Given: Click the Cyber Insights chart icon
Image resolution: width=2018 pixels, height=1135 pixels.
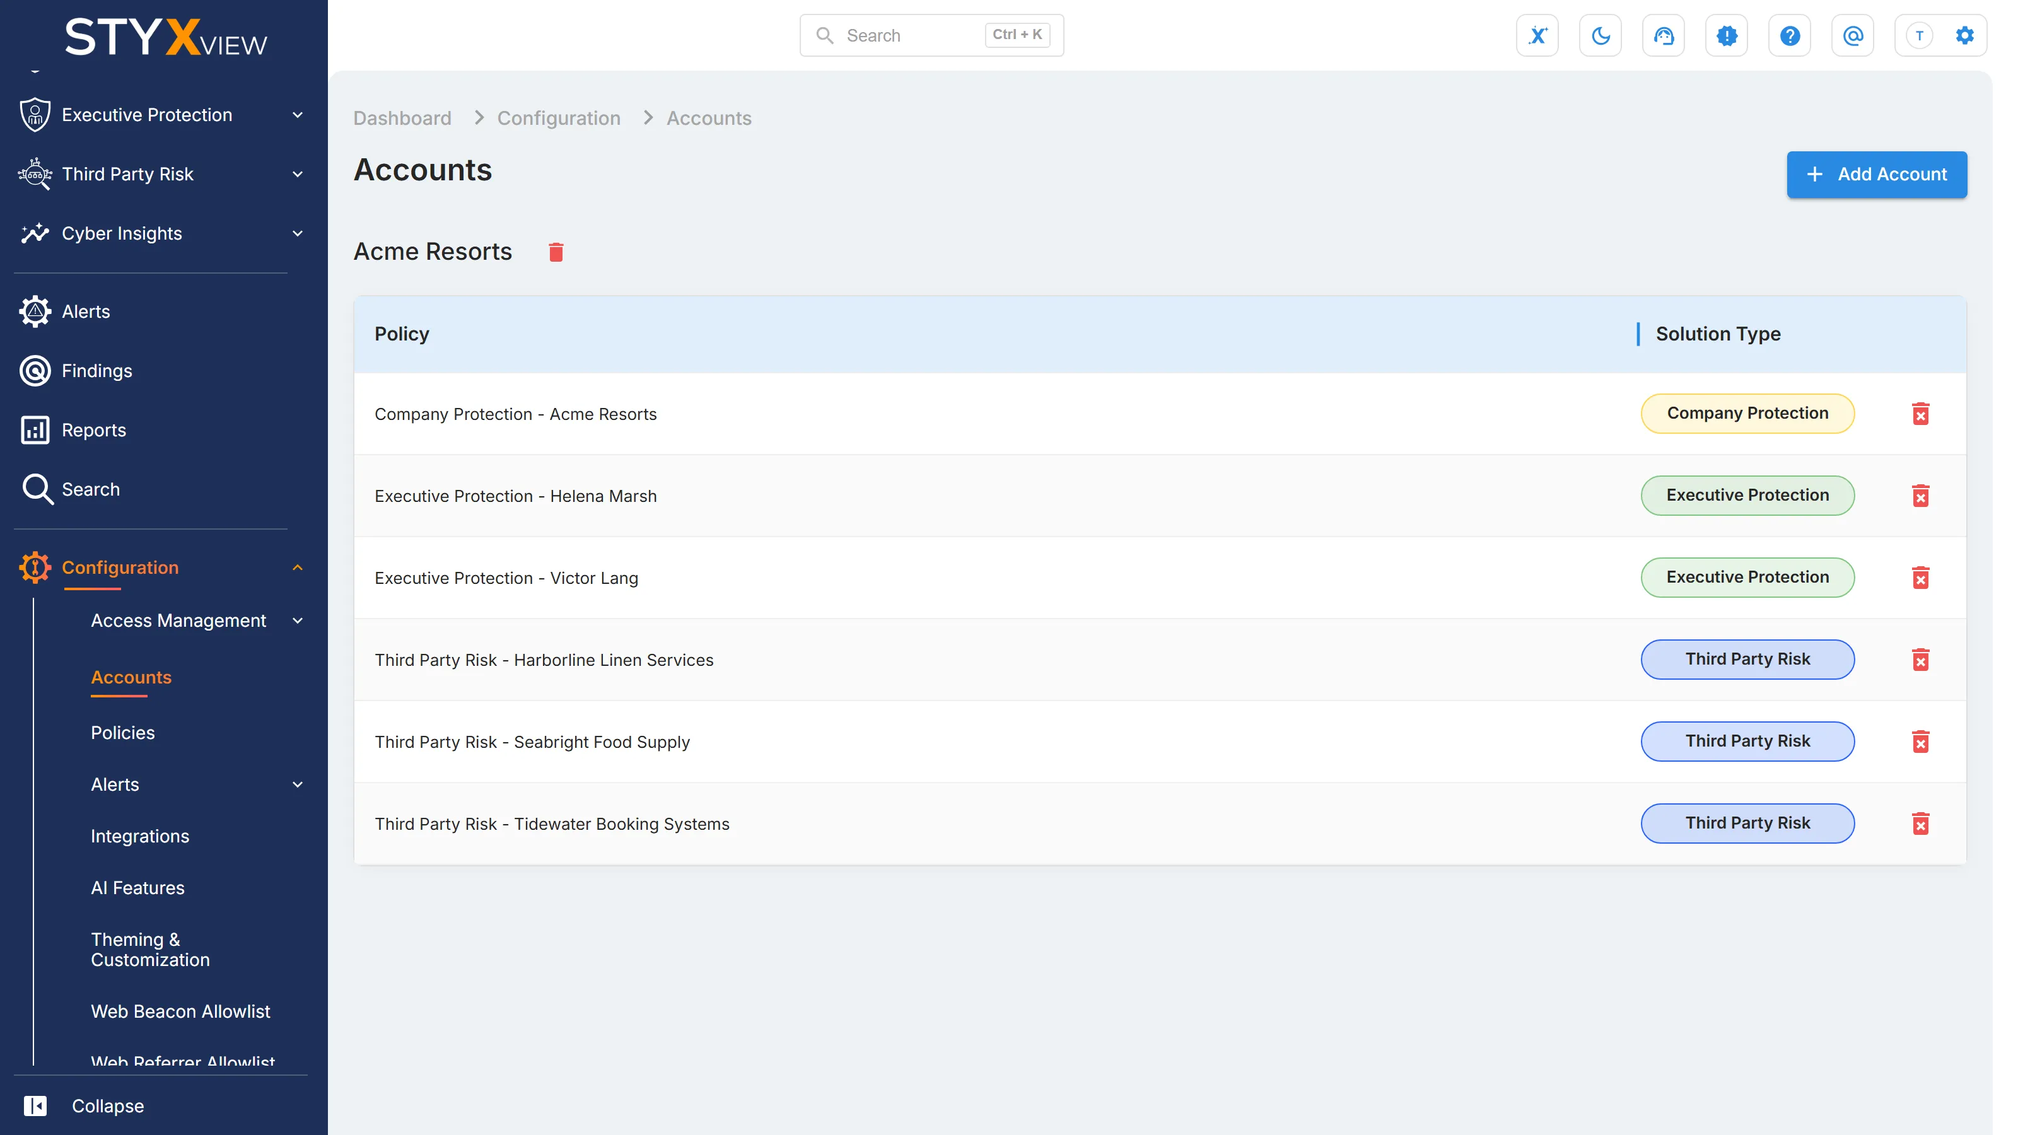Looking at the screenshot, I should (x=35, y=233).
